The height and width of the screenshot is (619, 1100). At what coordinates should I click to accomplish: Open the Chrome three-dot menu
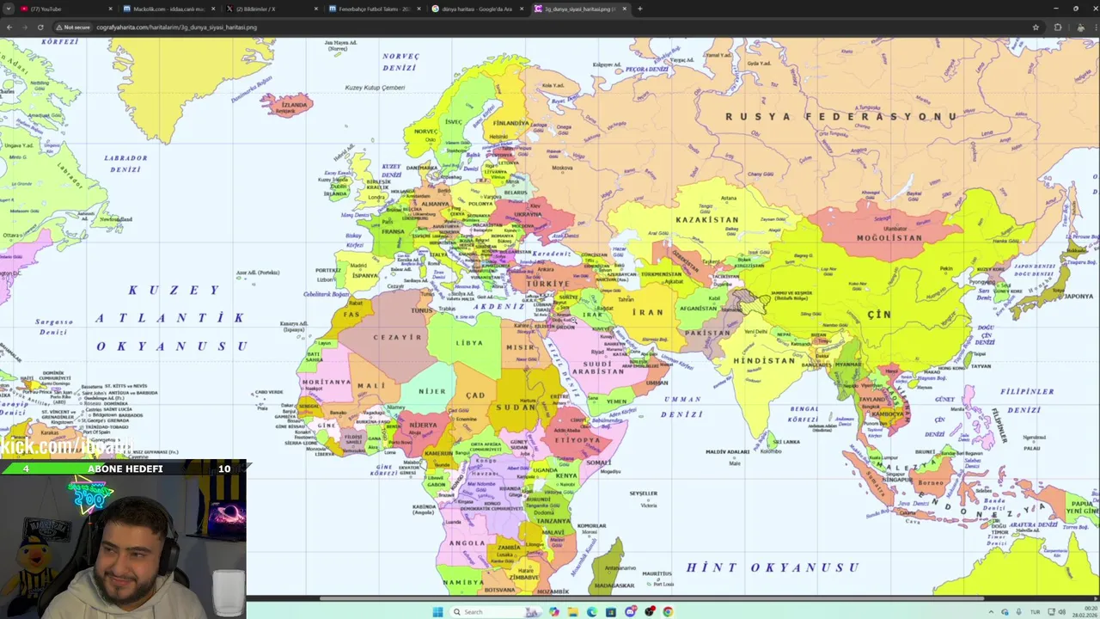coord(1093,27)
